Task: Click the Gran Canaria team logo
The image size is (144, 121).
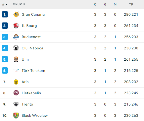Action: click(x=16, y=14)
